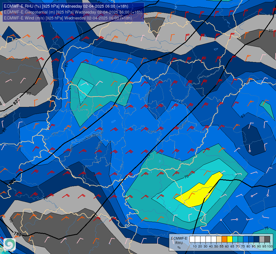Pick the bright blue legend swatch for 75-80%

pos(246,239)
